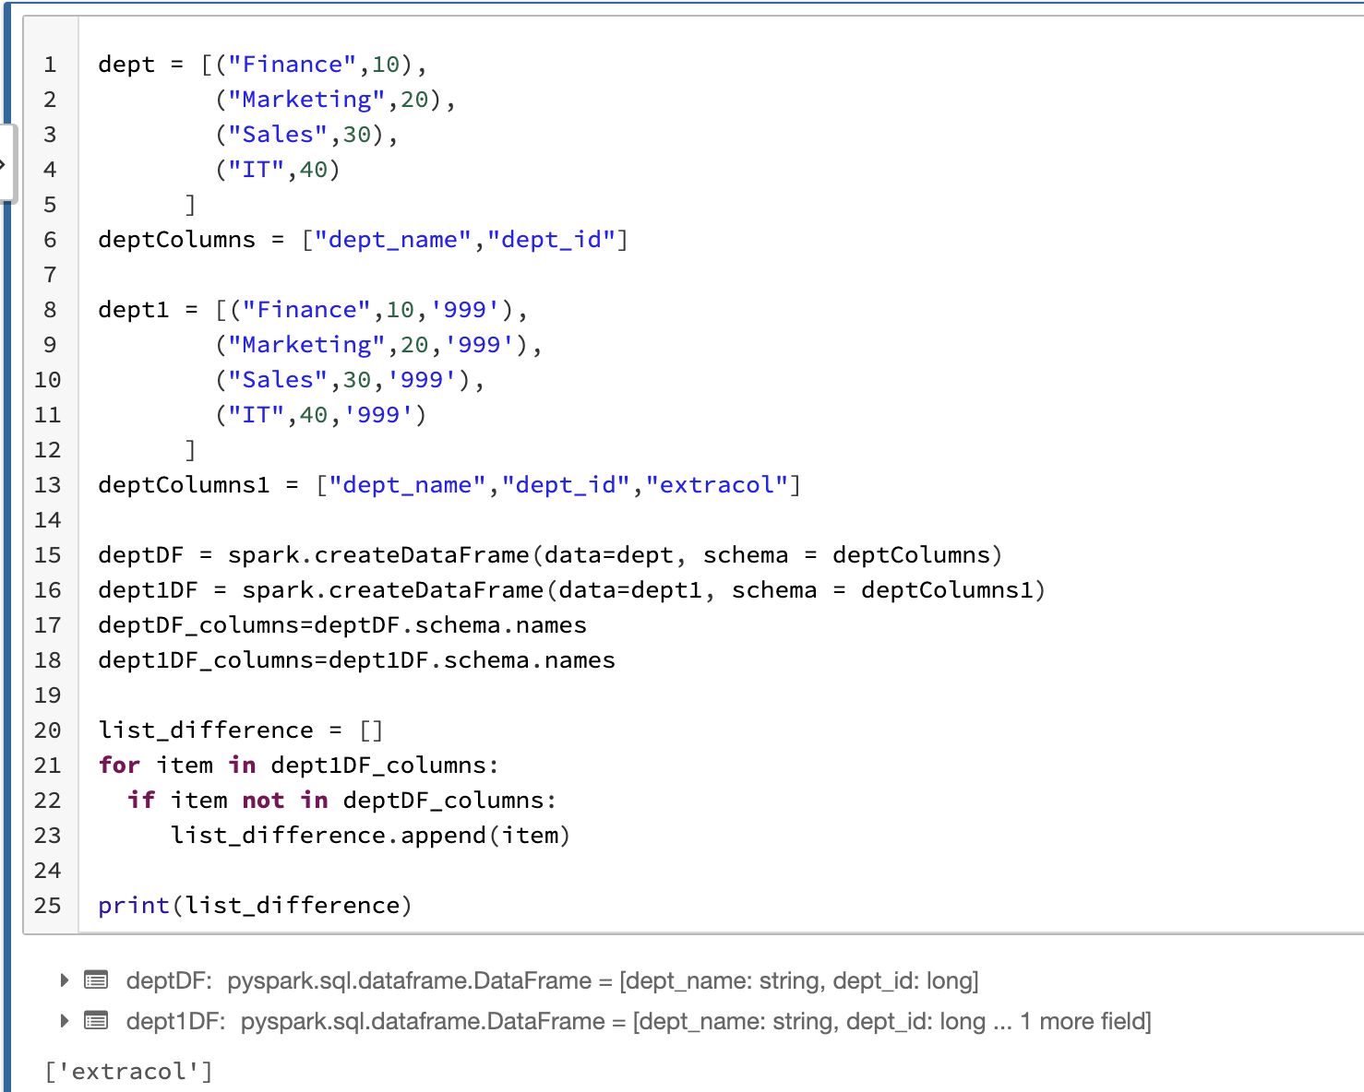Viewport: 1364px width, 1092px height.
Task: Click the dept1DF = spark.createDataFrame line
Action: [572, 589]
